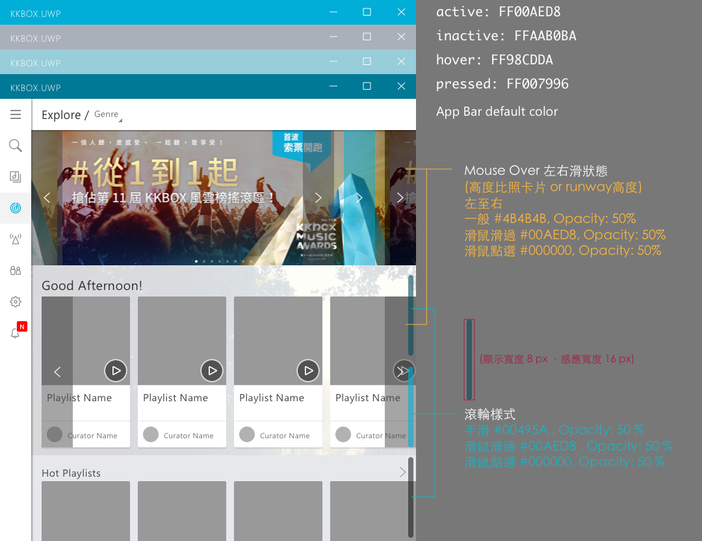This screenshot has height=541, width=702.
Task: Click banner next arrow on the dark right-edge overlay
Action: (x=400, y=198)
